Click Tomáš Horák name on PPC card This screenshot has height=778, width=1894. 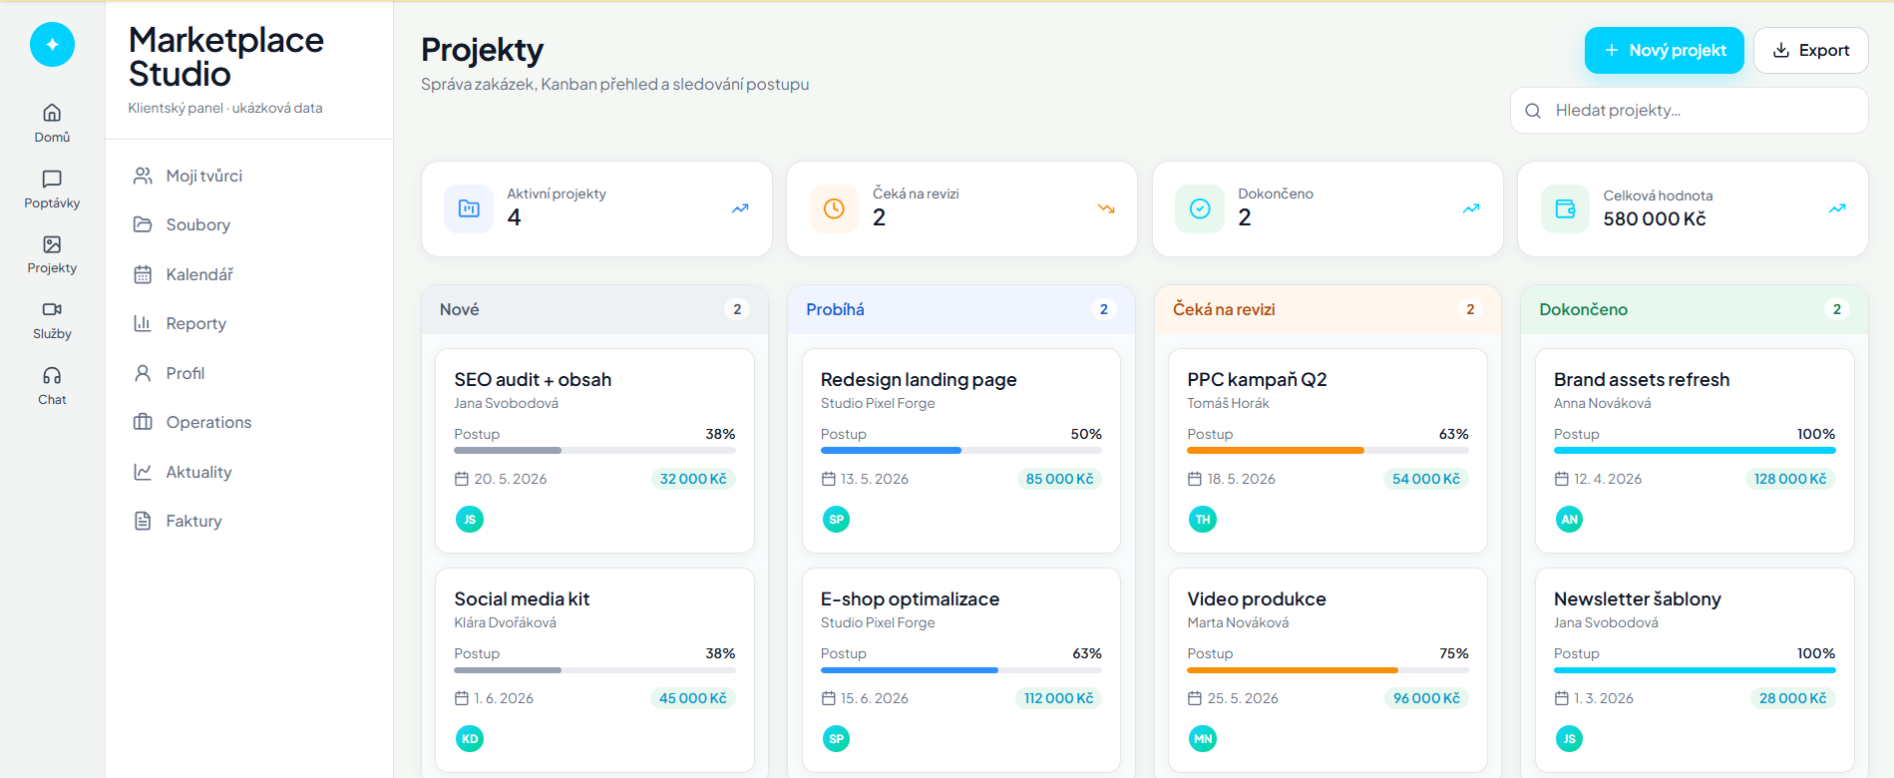click(1228, 403)
